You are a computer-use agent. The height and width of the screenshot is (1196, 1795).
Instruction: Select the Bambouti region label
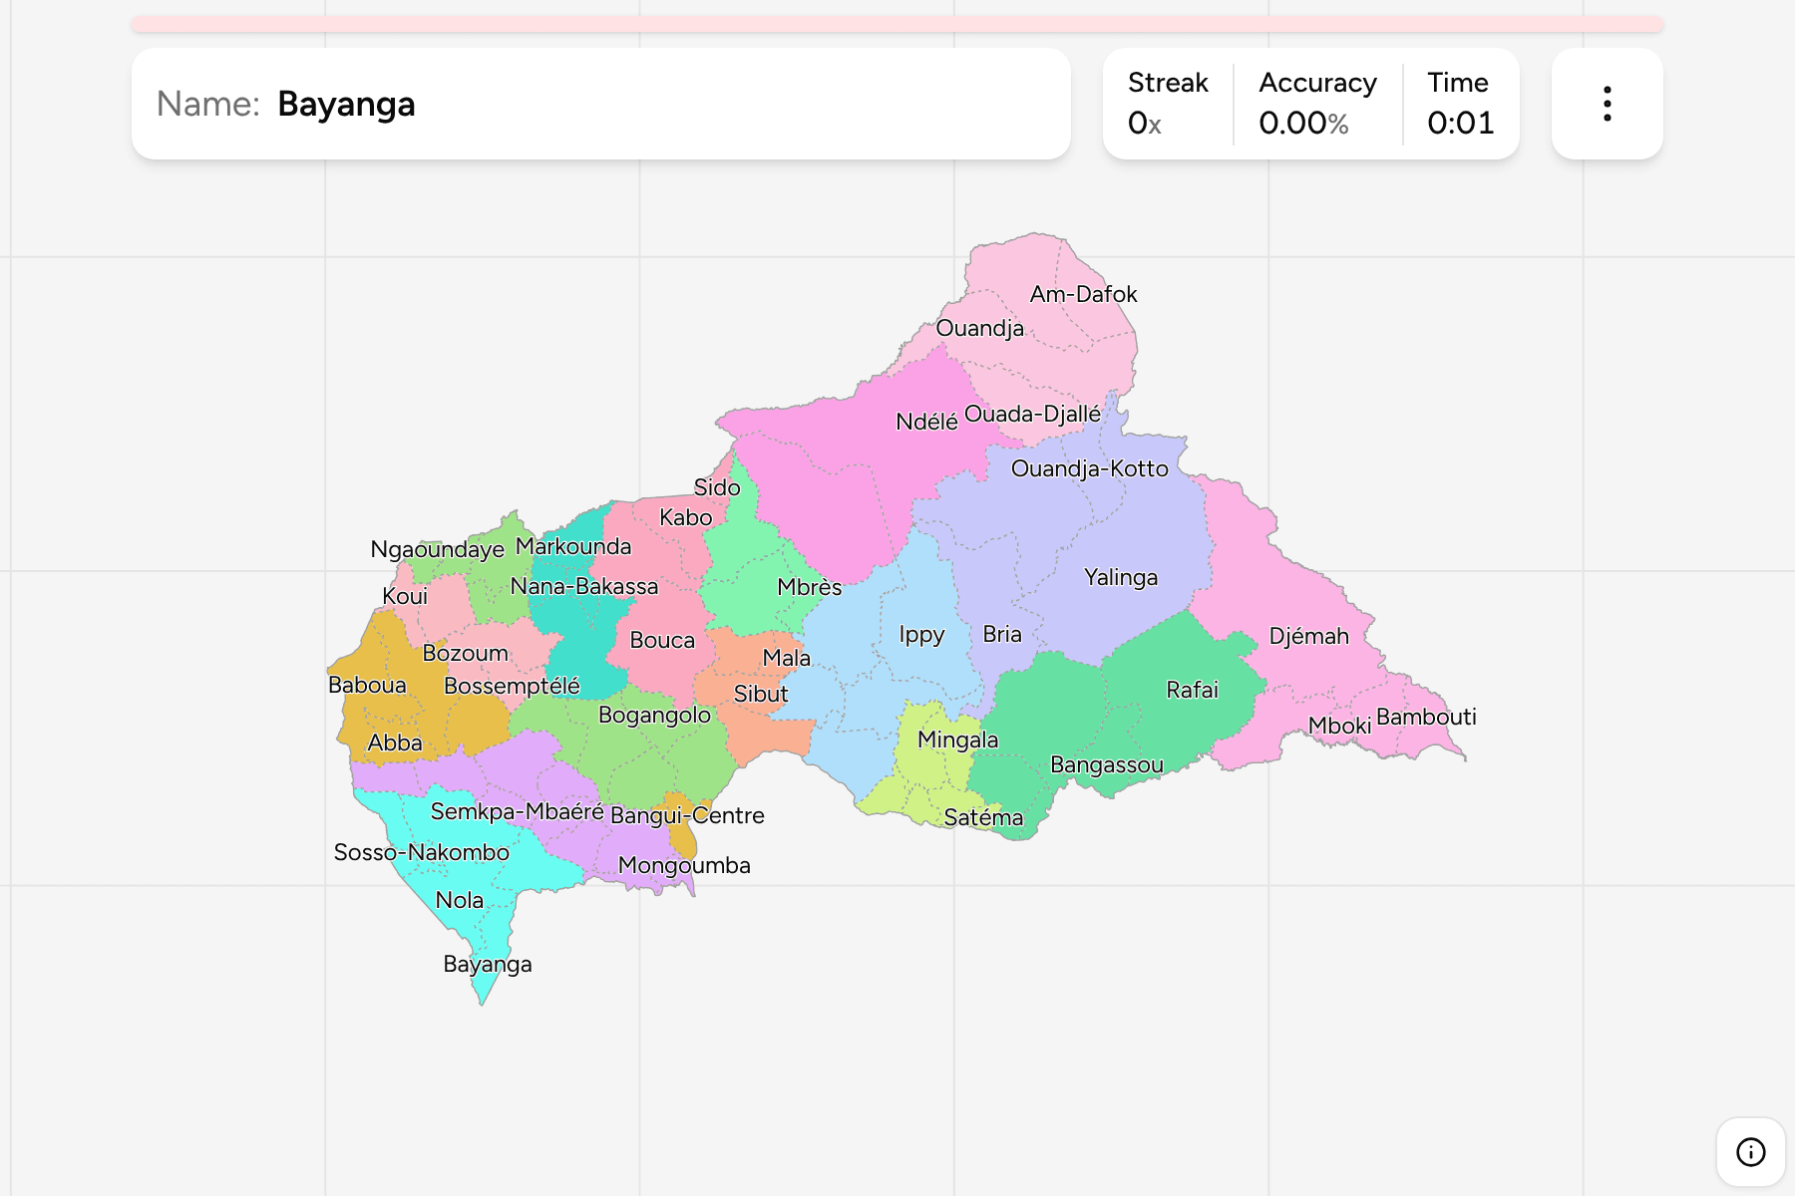pos(1426,717)
